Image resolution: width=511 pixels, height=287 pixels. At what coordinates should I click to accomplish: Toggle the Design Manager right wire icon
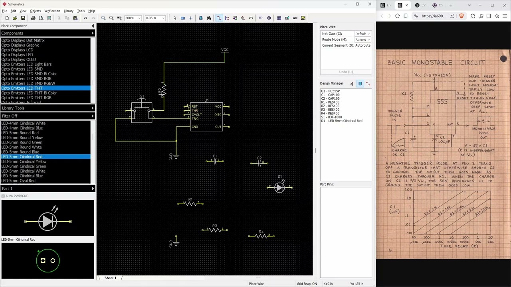point(368,83)
